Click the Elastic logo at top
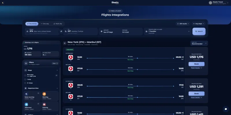 pos(115,3)
